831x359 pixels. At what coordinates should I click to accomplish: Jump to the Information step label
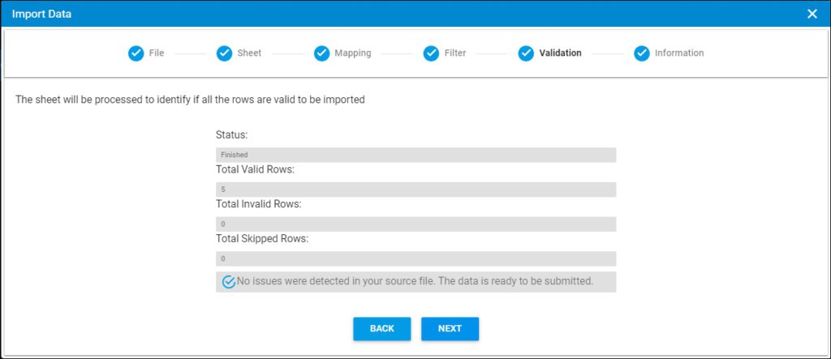click(679, 53)
